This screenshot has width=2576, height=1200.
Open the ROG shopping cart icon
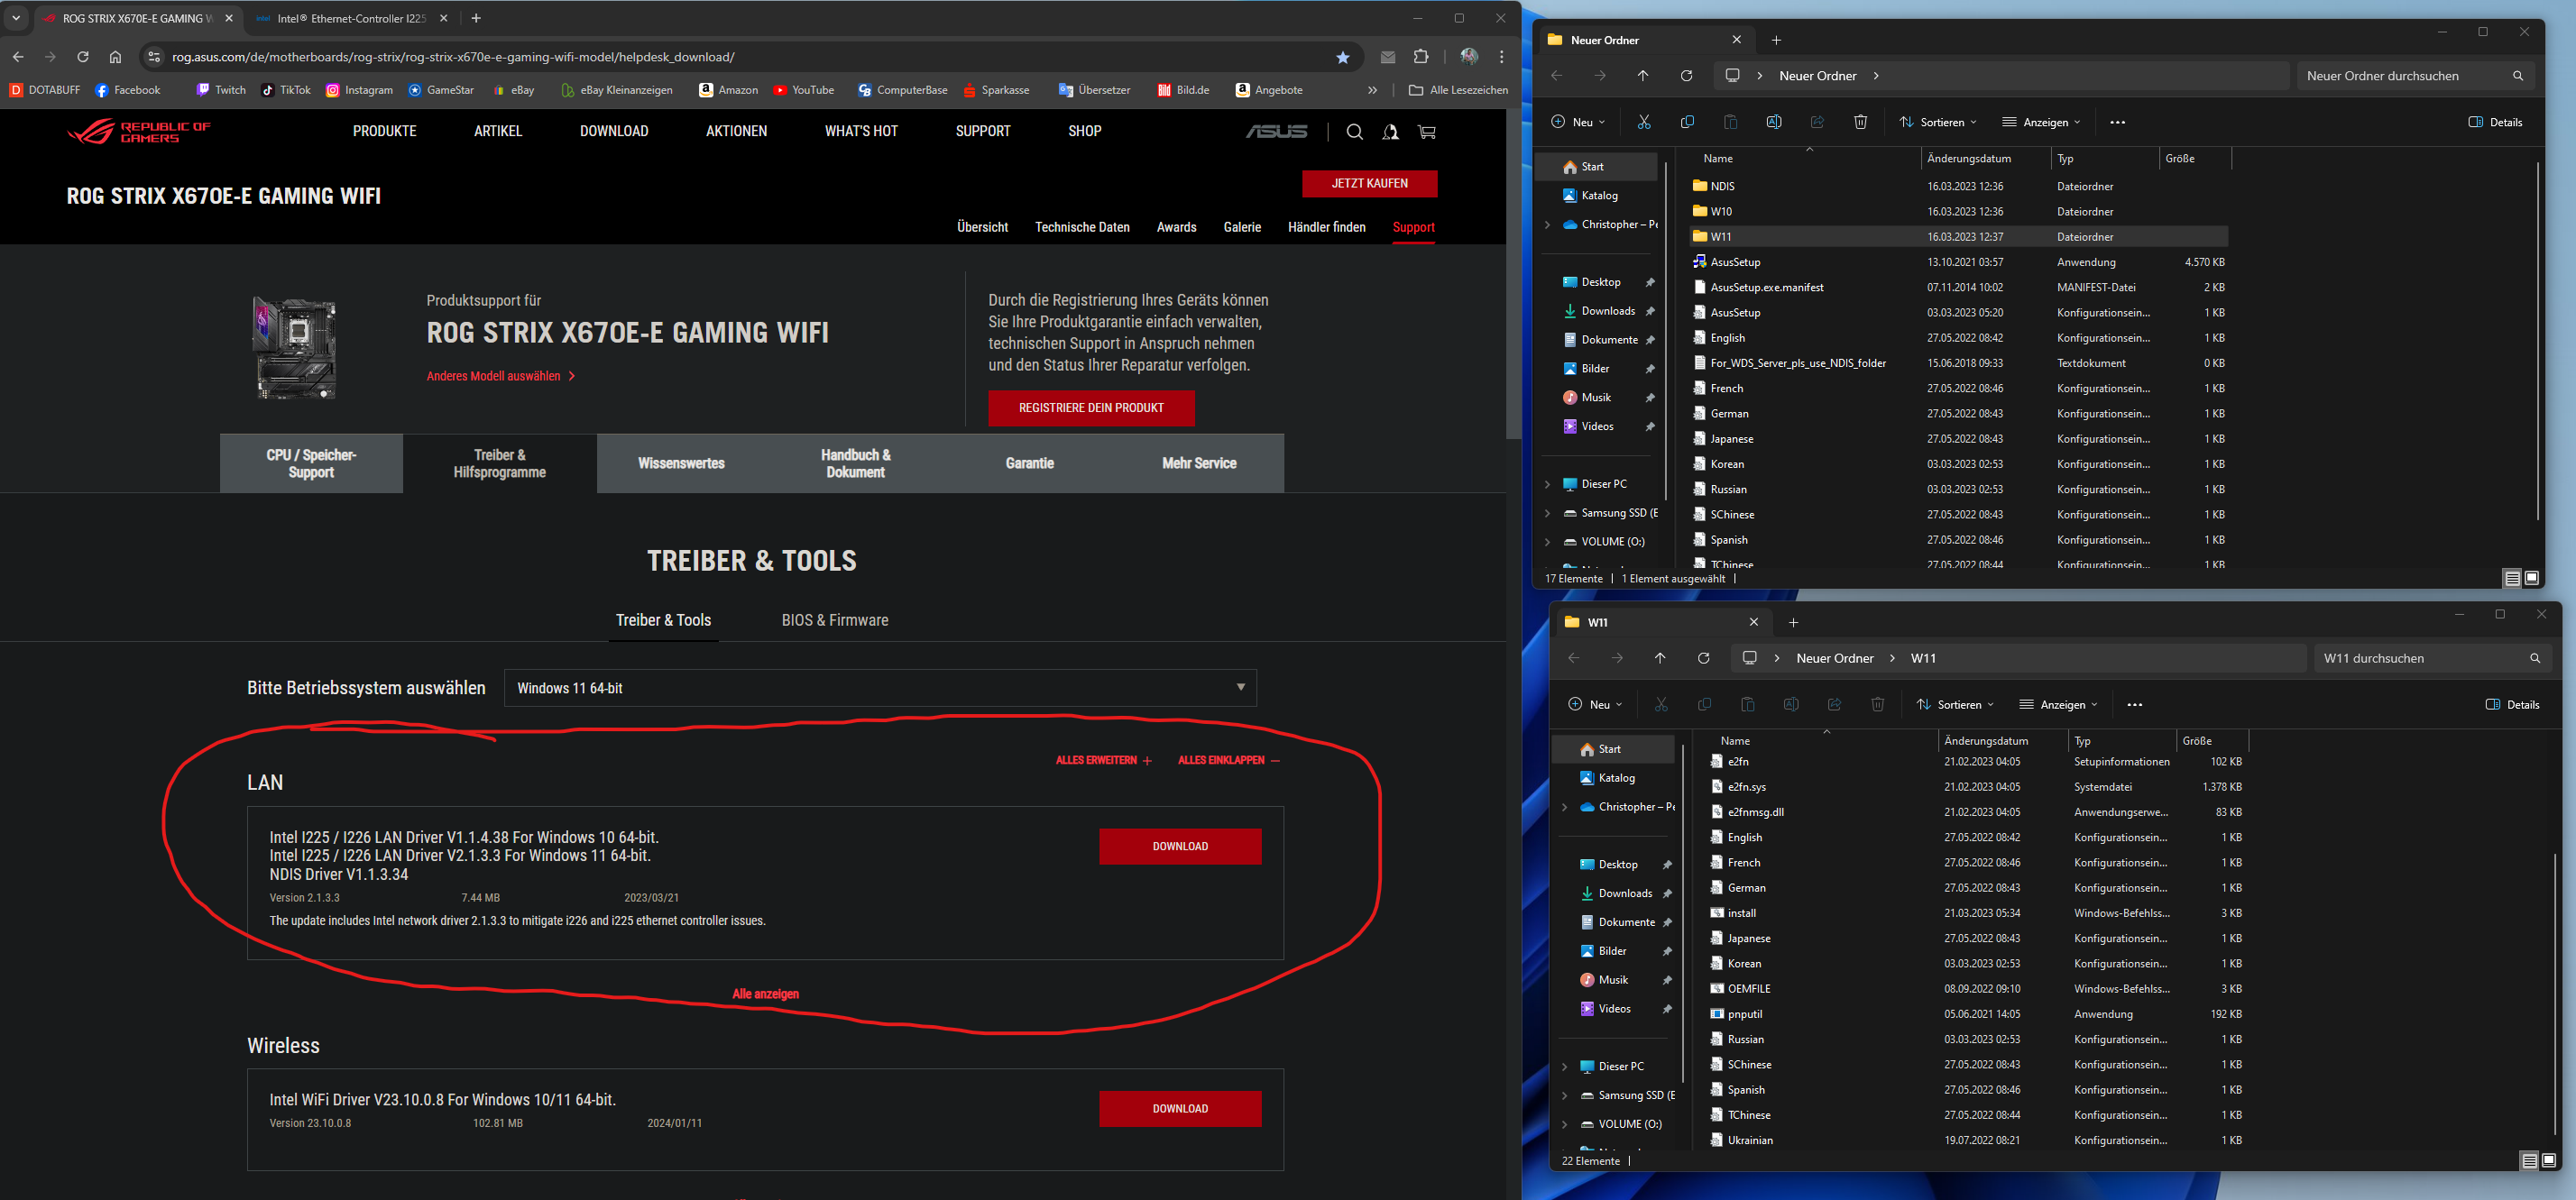(x=1427, y=132)
